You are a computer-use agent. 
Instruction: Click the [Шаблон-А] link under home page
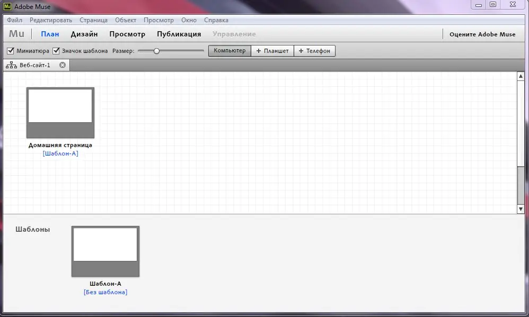tap(60, 153)
